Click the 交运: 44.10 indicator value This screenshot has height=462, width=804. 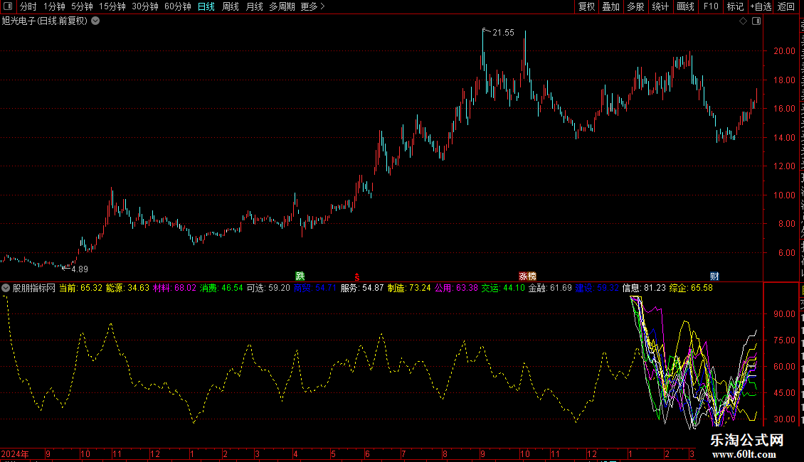click(503, 288)
